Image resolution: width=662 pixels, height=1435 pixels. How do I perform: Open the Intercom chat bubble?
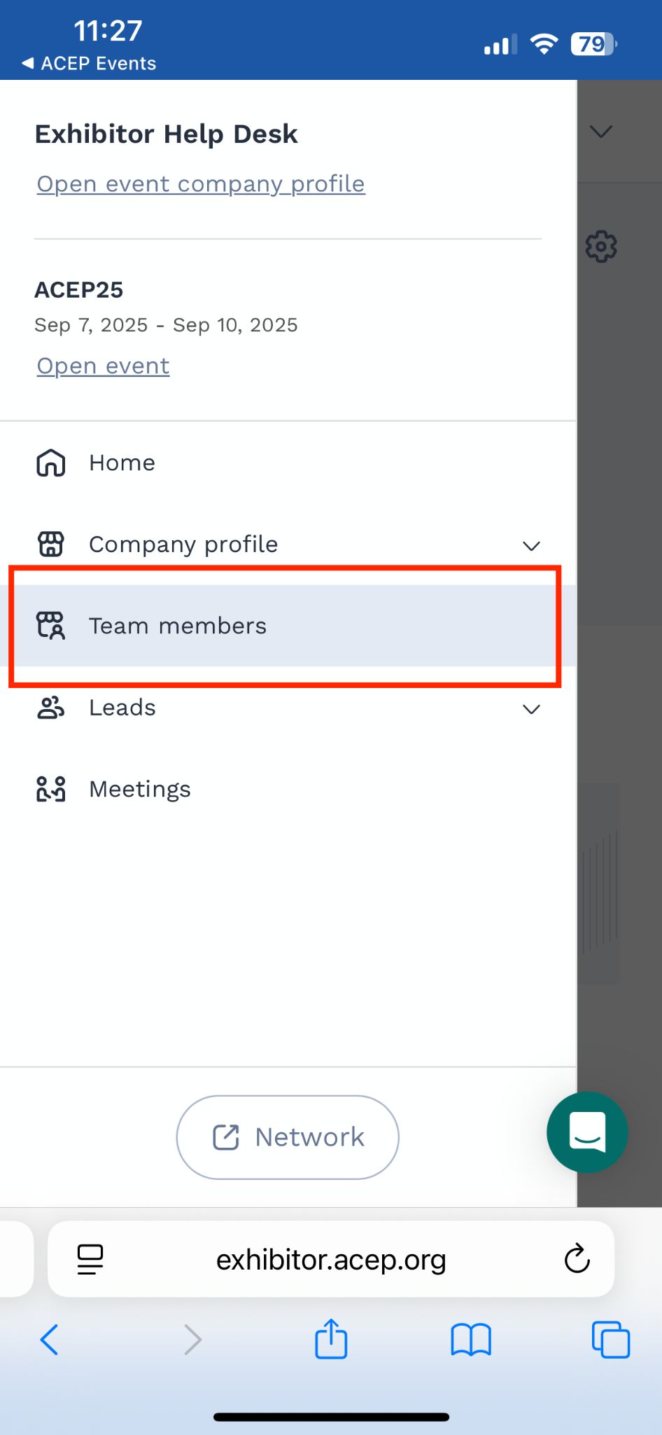[x=587, y=1132]
